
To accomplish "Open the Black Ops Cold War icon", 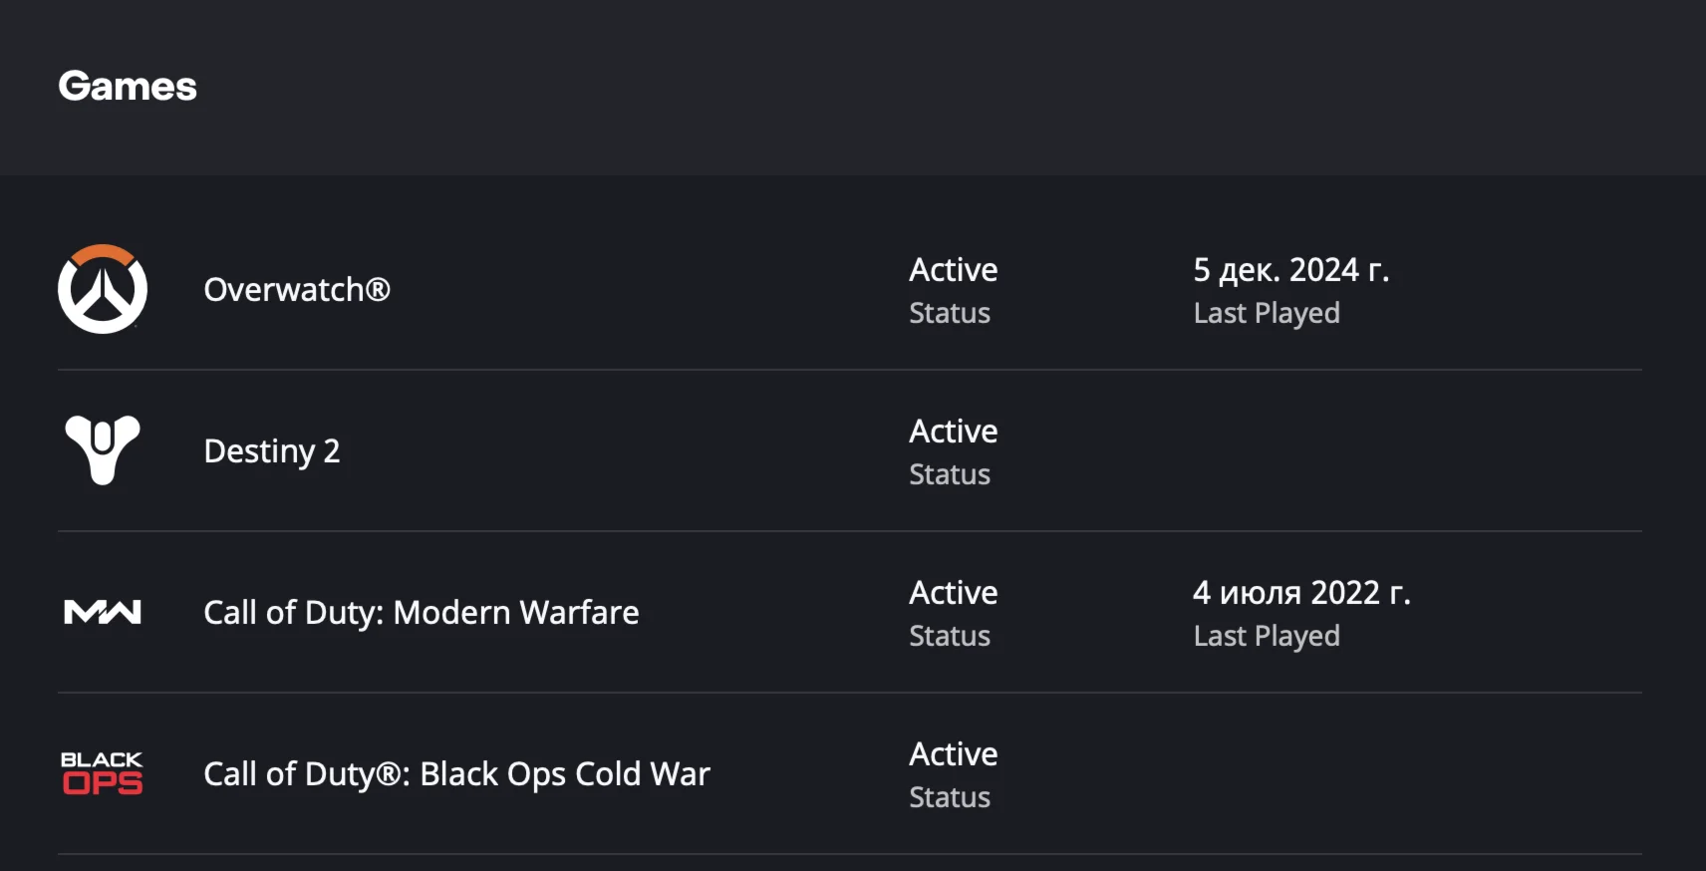I will pos(101,770).
